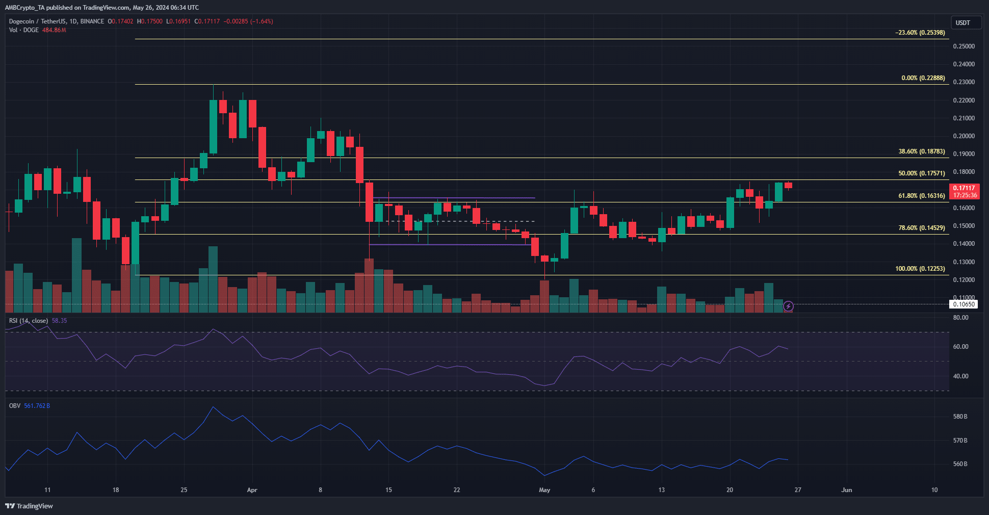
Task: Click the 0.10650 price axis marker
Action: (x=964, y=304)
